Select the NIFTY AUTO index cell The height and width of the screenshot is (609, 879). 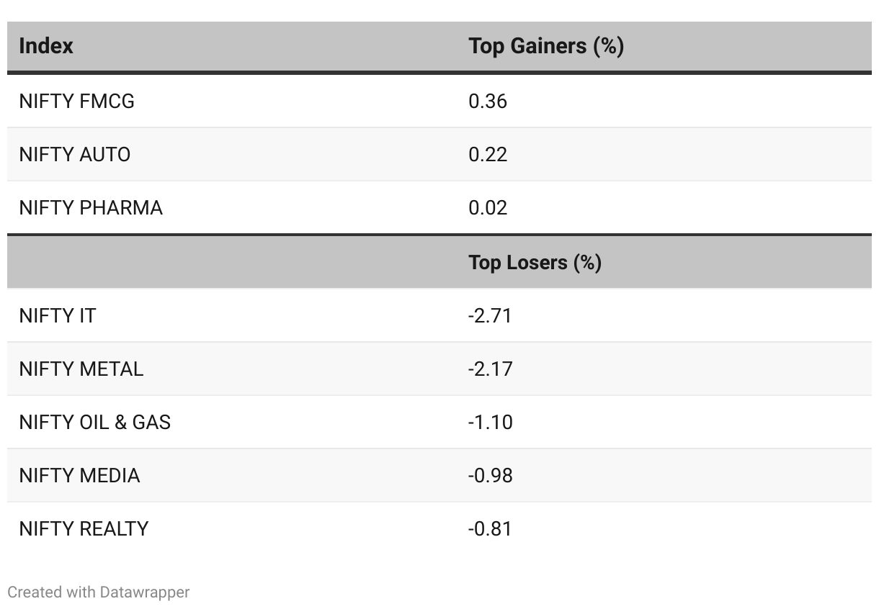(74, 155)
